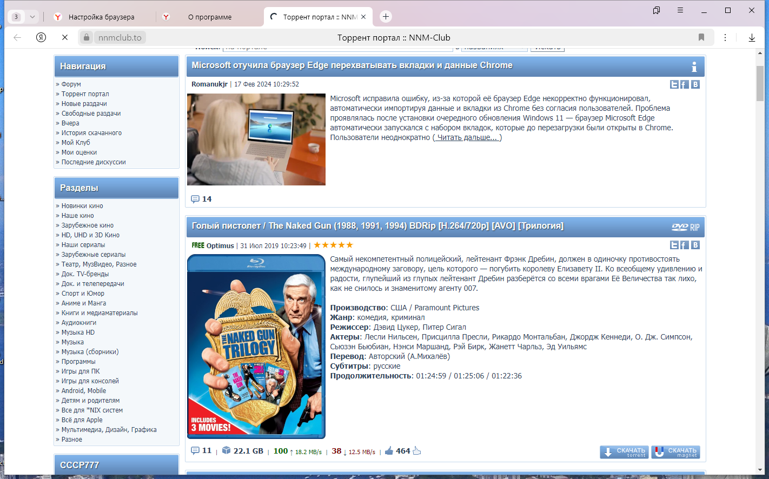Open Свободные раздачи in navigation
The width and height of the screenshot is (769, 479).
tap(91, 114)
